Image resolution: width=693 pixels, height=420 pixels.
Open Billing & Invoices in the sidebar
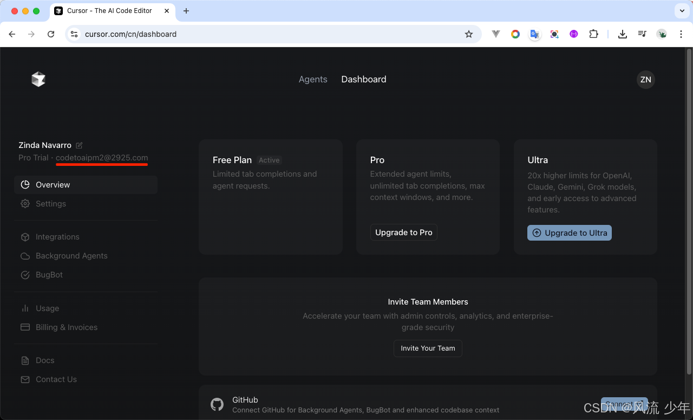pyautogui.click(x=86, y=327)
